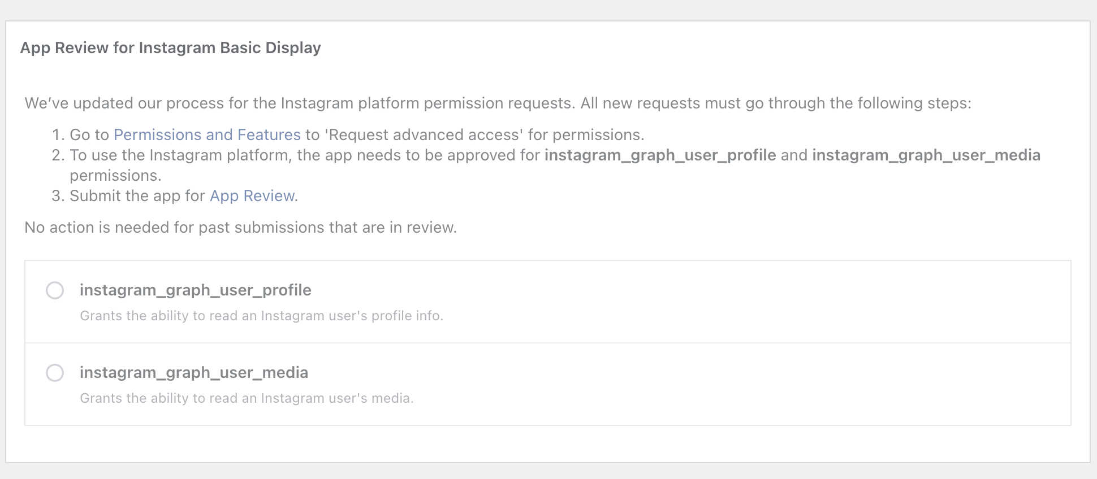Follow the Permissions and Features hyperlink
The height and width of the screenshot is (479, 1097).
click(x=207, y=134)
